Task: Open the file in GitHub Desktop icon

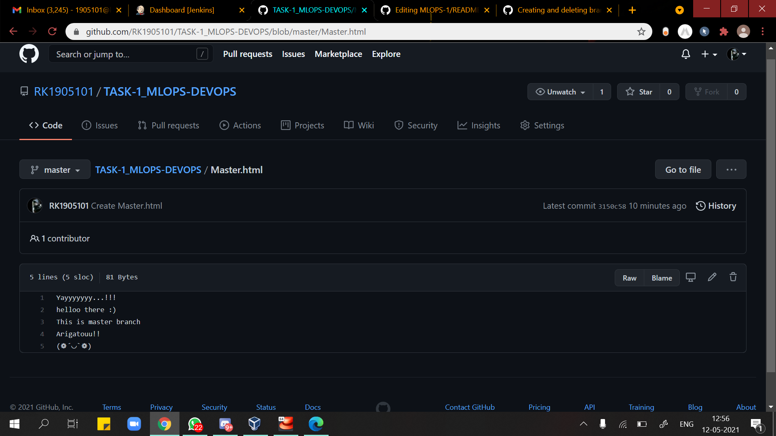Action: [x=691, y=277]
